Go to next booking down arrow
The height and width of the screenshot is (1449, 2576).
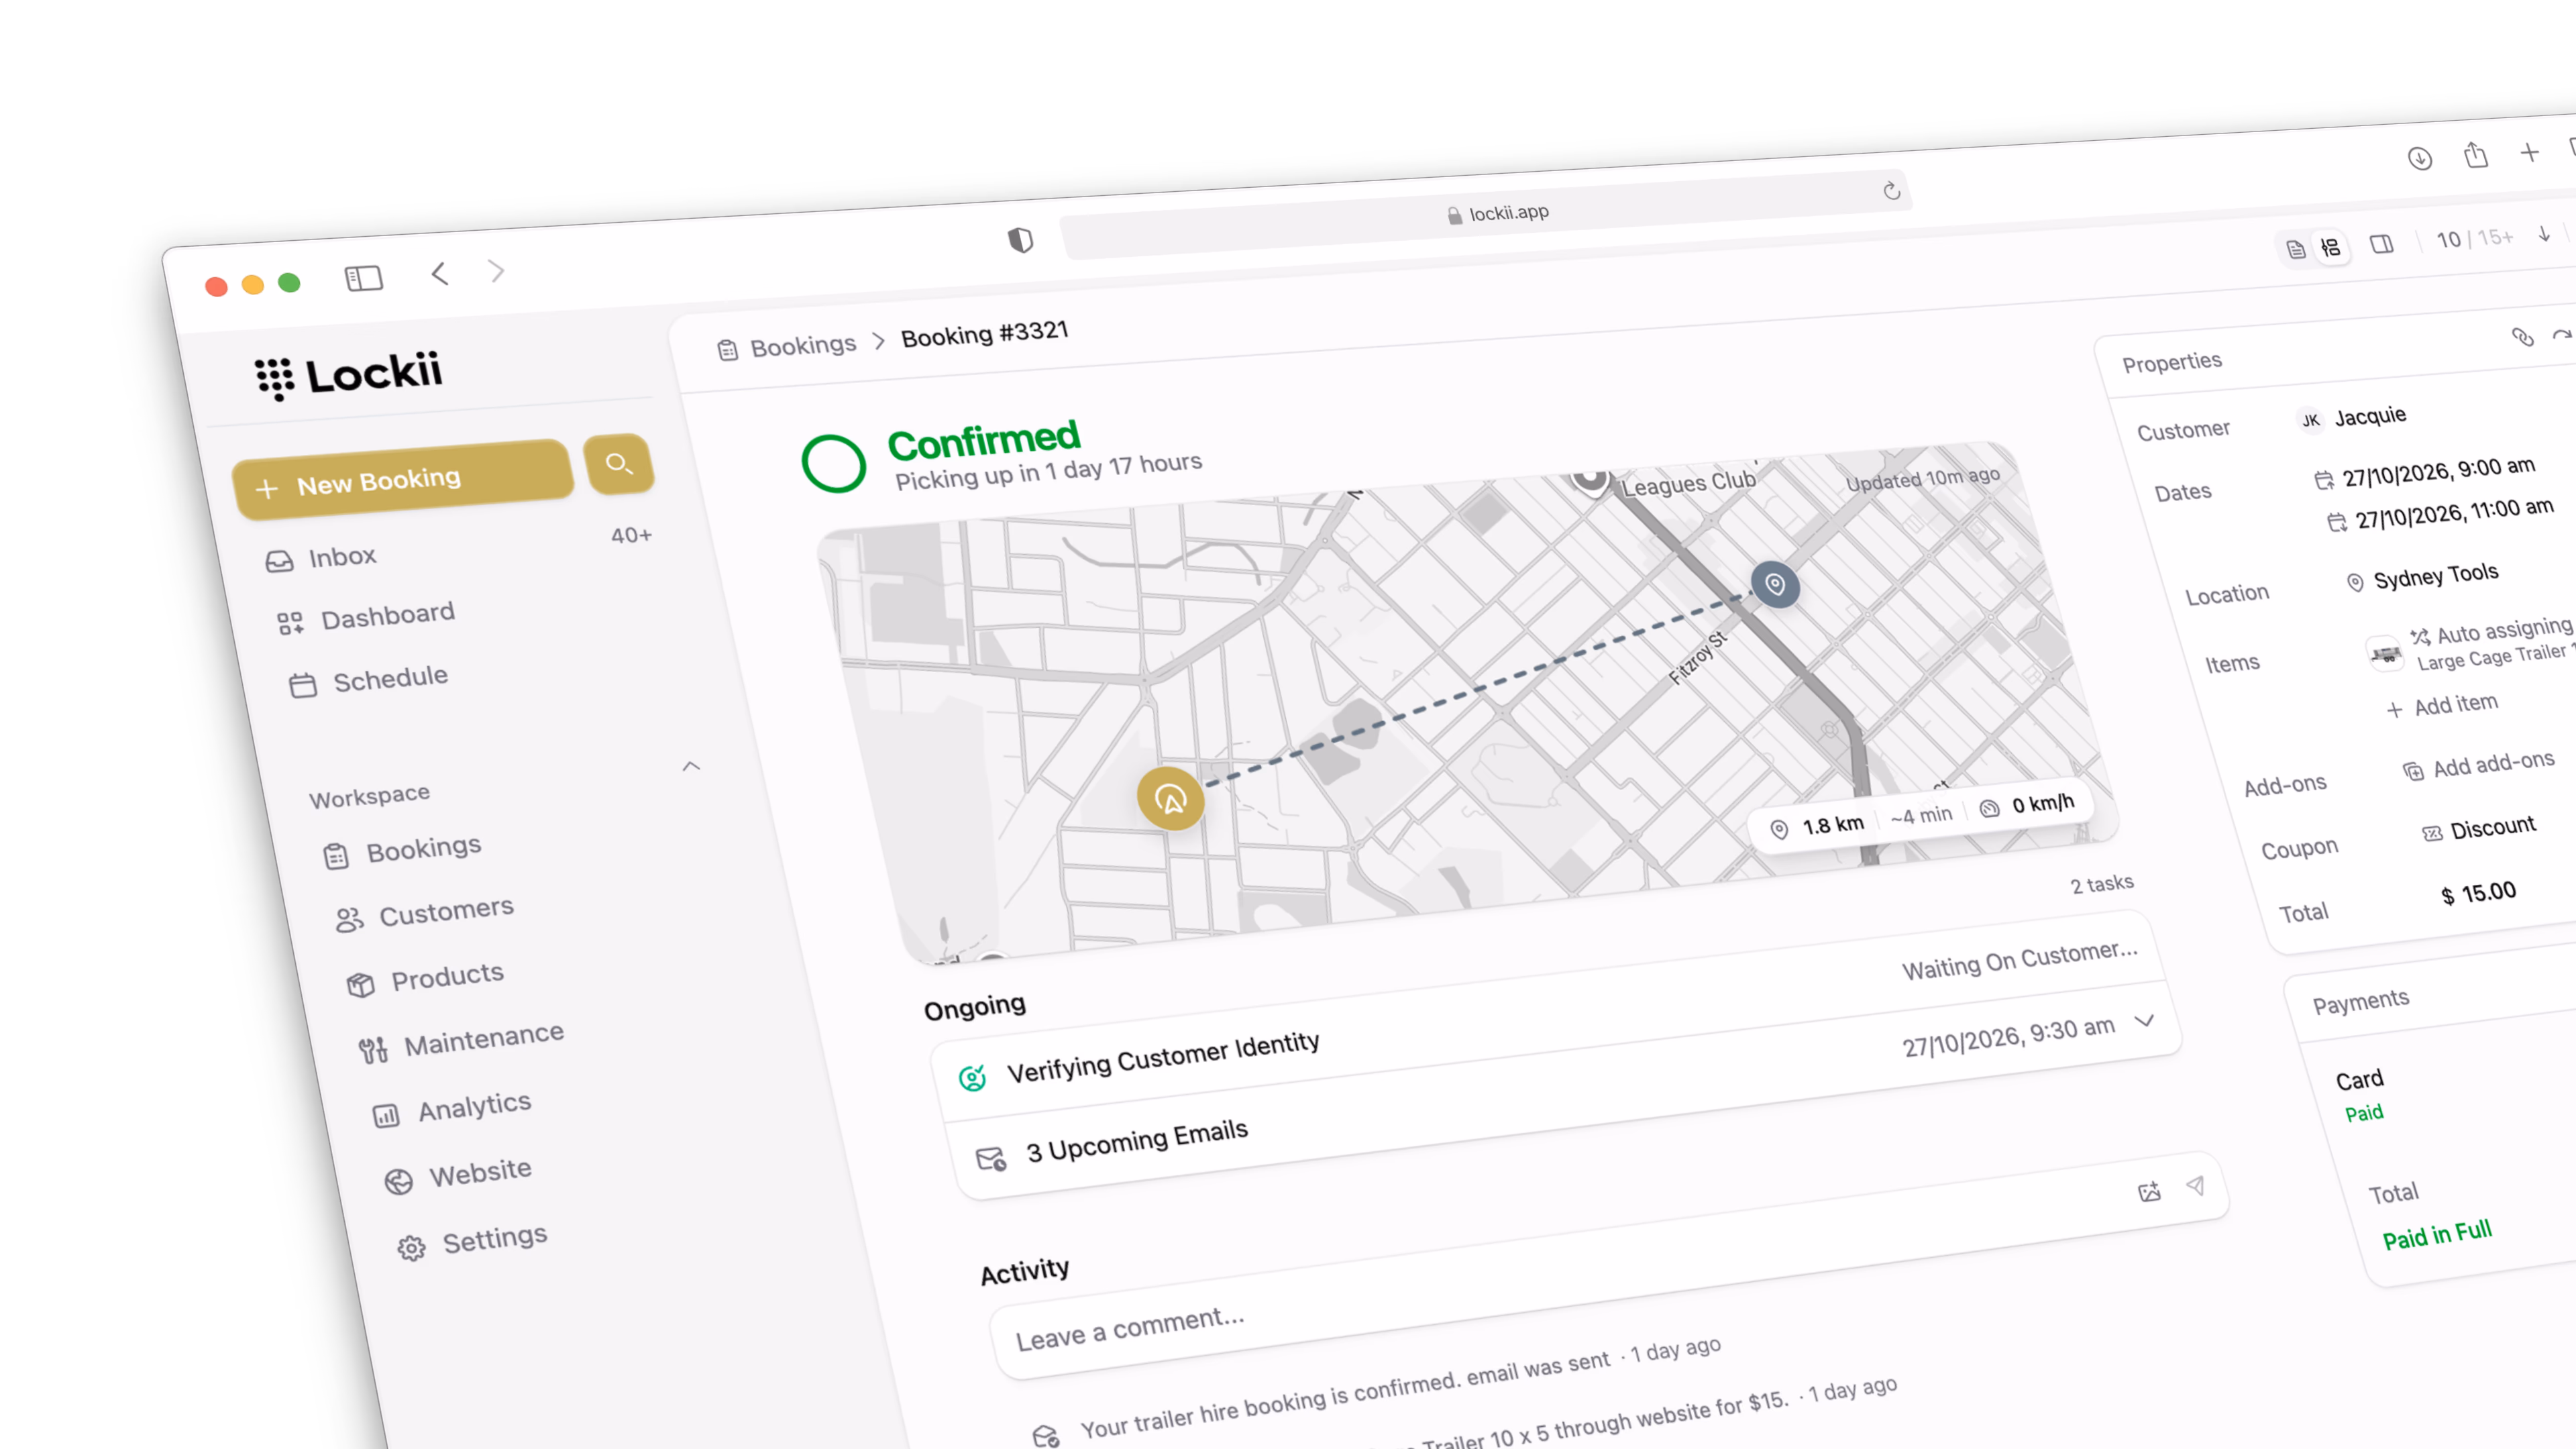pyautogui.click(x=2543, y=234)
